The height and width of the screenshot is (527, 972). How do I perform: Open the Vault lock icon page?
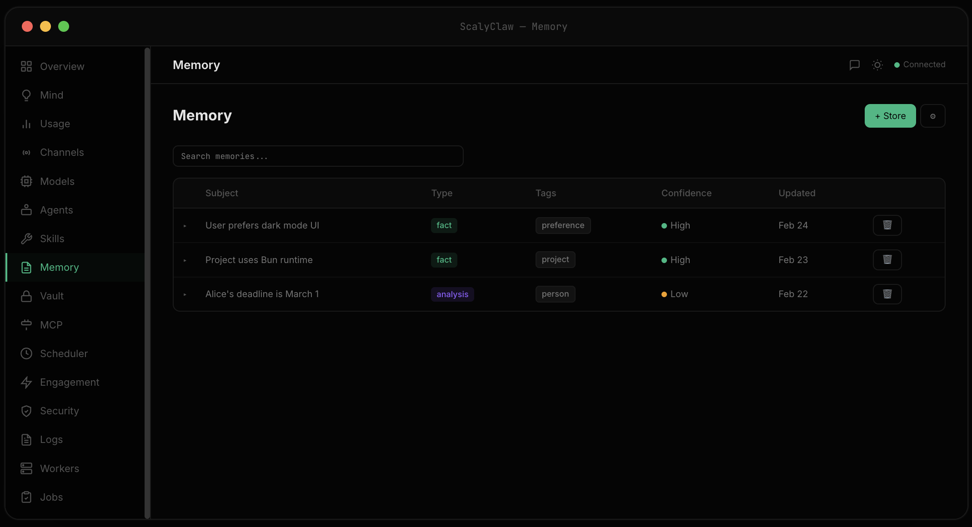pos(51,296)
